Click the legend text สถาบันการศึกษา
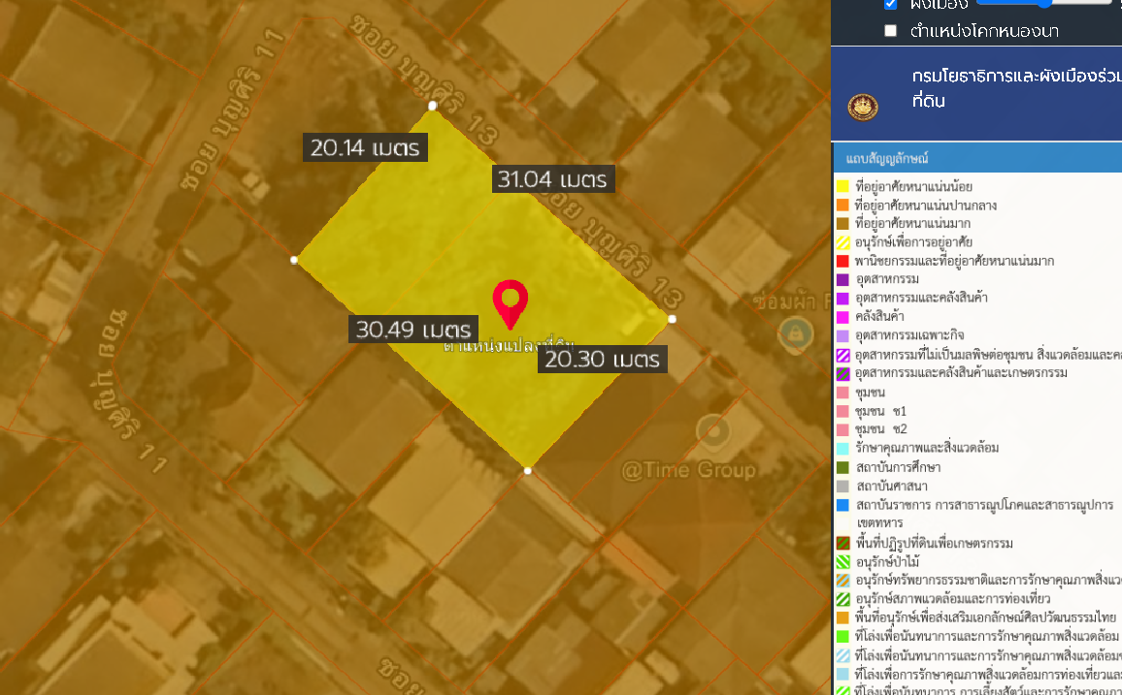Image resolution: width=1122 pixels, height=695 pixels. [899, 468]
